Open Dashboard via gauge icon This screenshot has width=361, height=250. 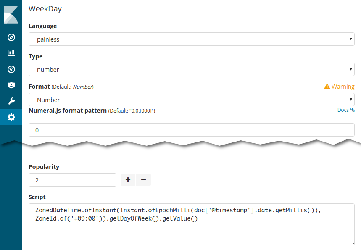click(x=11, y=69)
